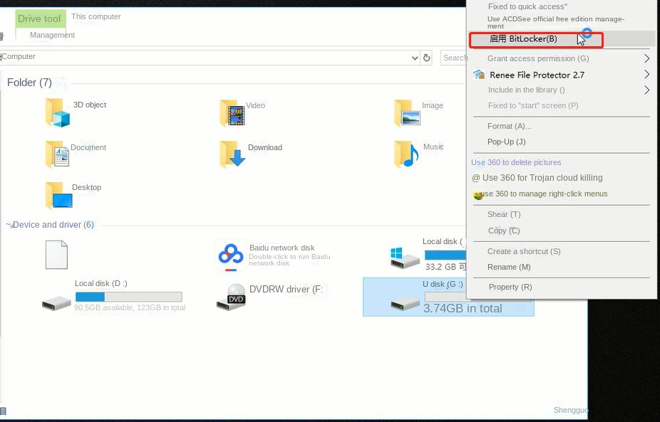The height and width of the screenshot is (422, 660).
Task: Open the address bar history dropdown
Action: coord(414,58)
